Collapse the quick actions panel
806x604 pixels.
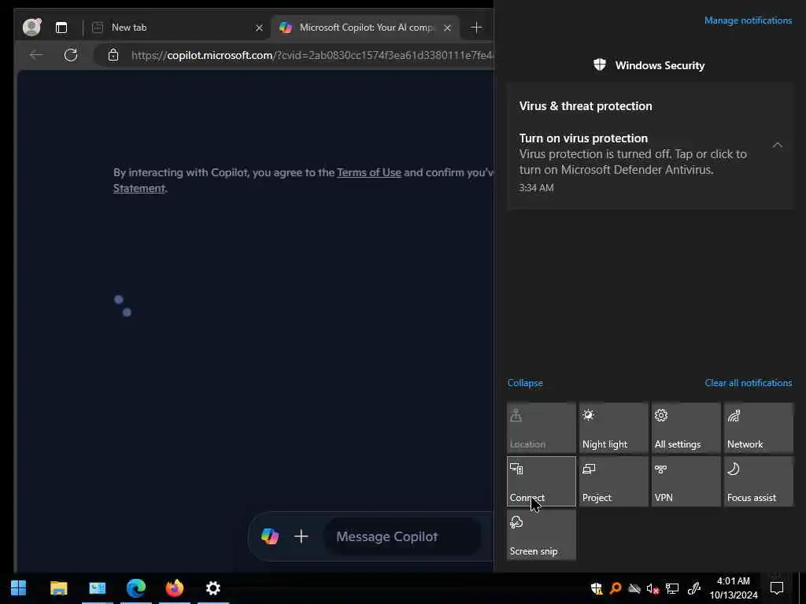[x=525, y=383]
